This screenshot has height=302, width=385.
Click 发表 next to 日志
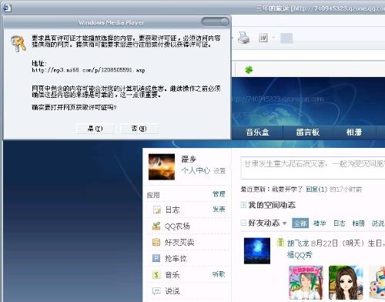pyautogui.click(x=219, y=210)
